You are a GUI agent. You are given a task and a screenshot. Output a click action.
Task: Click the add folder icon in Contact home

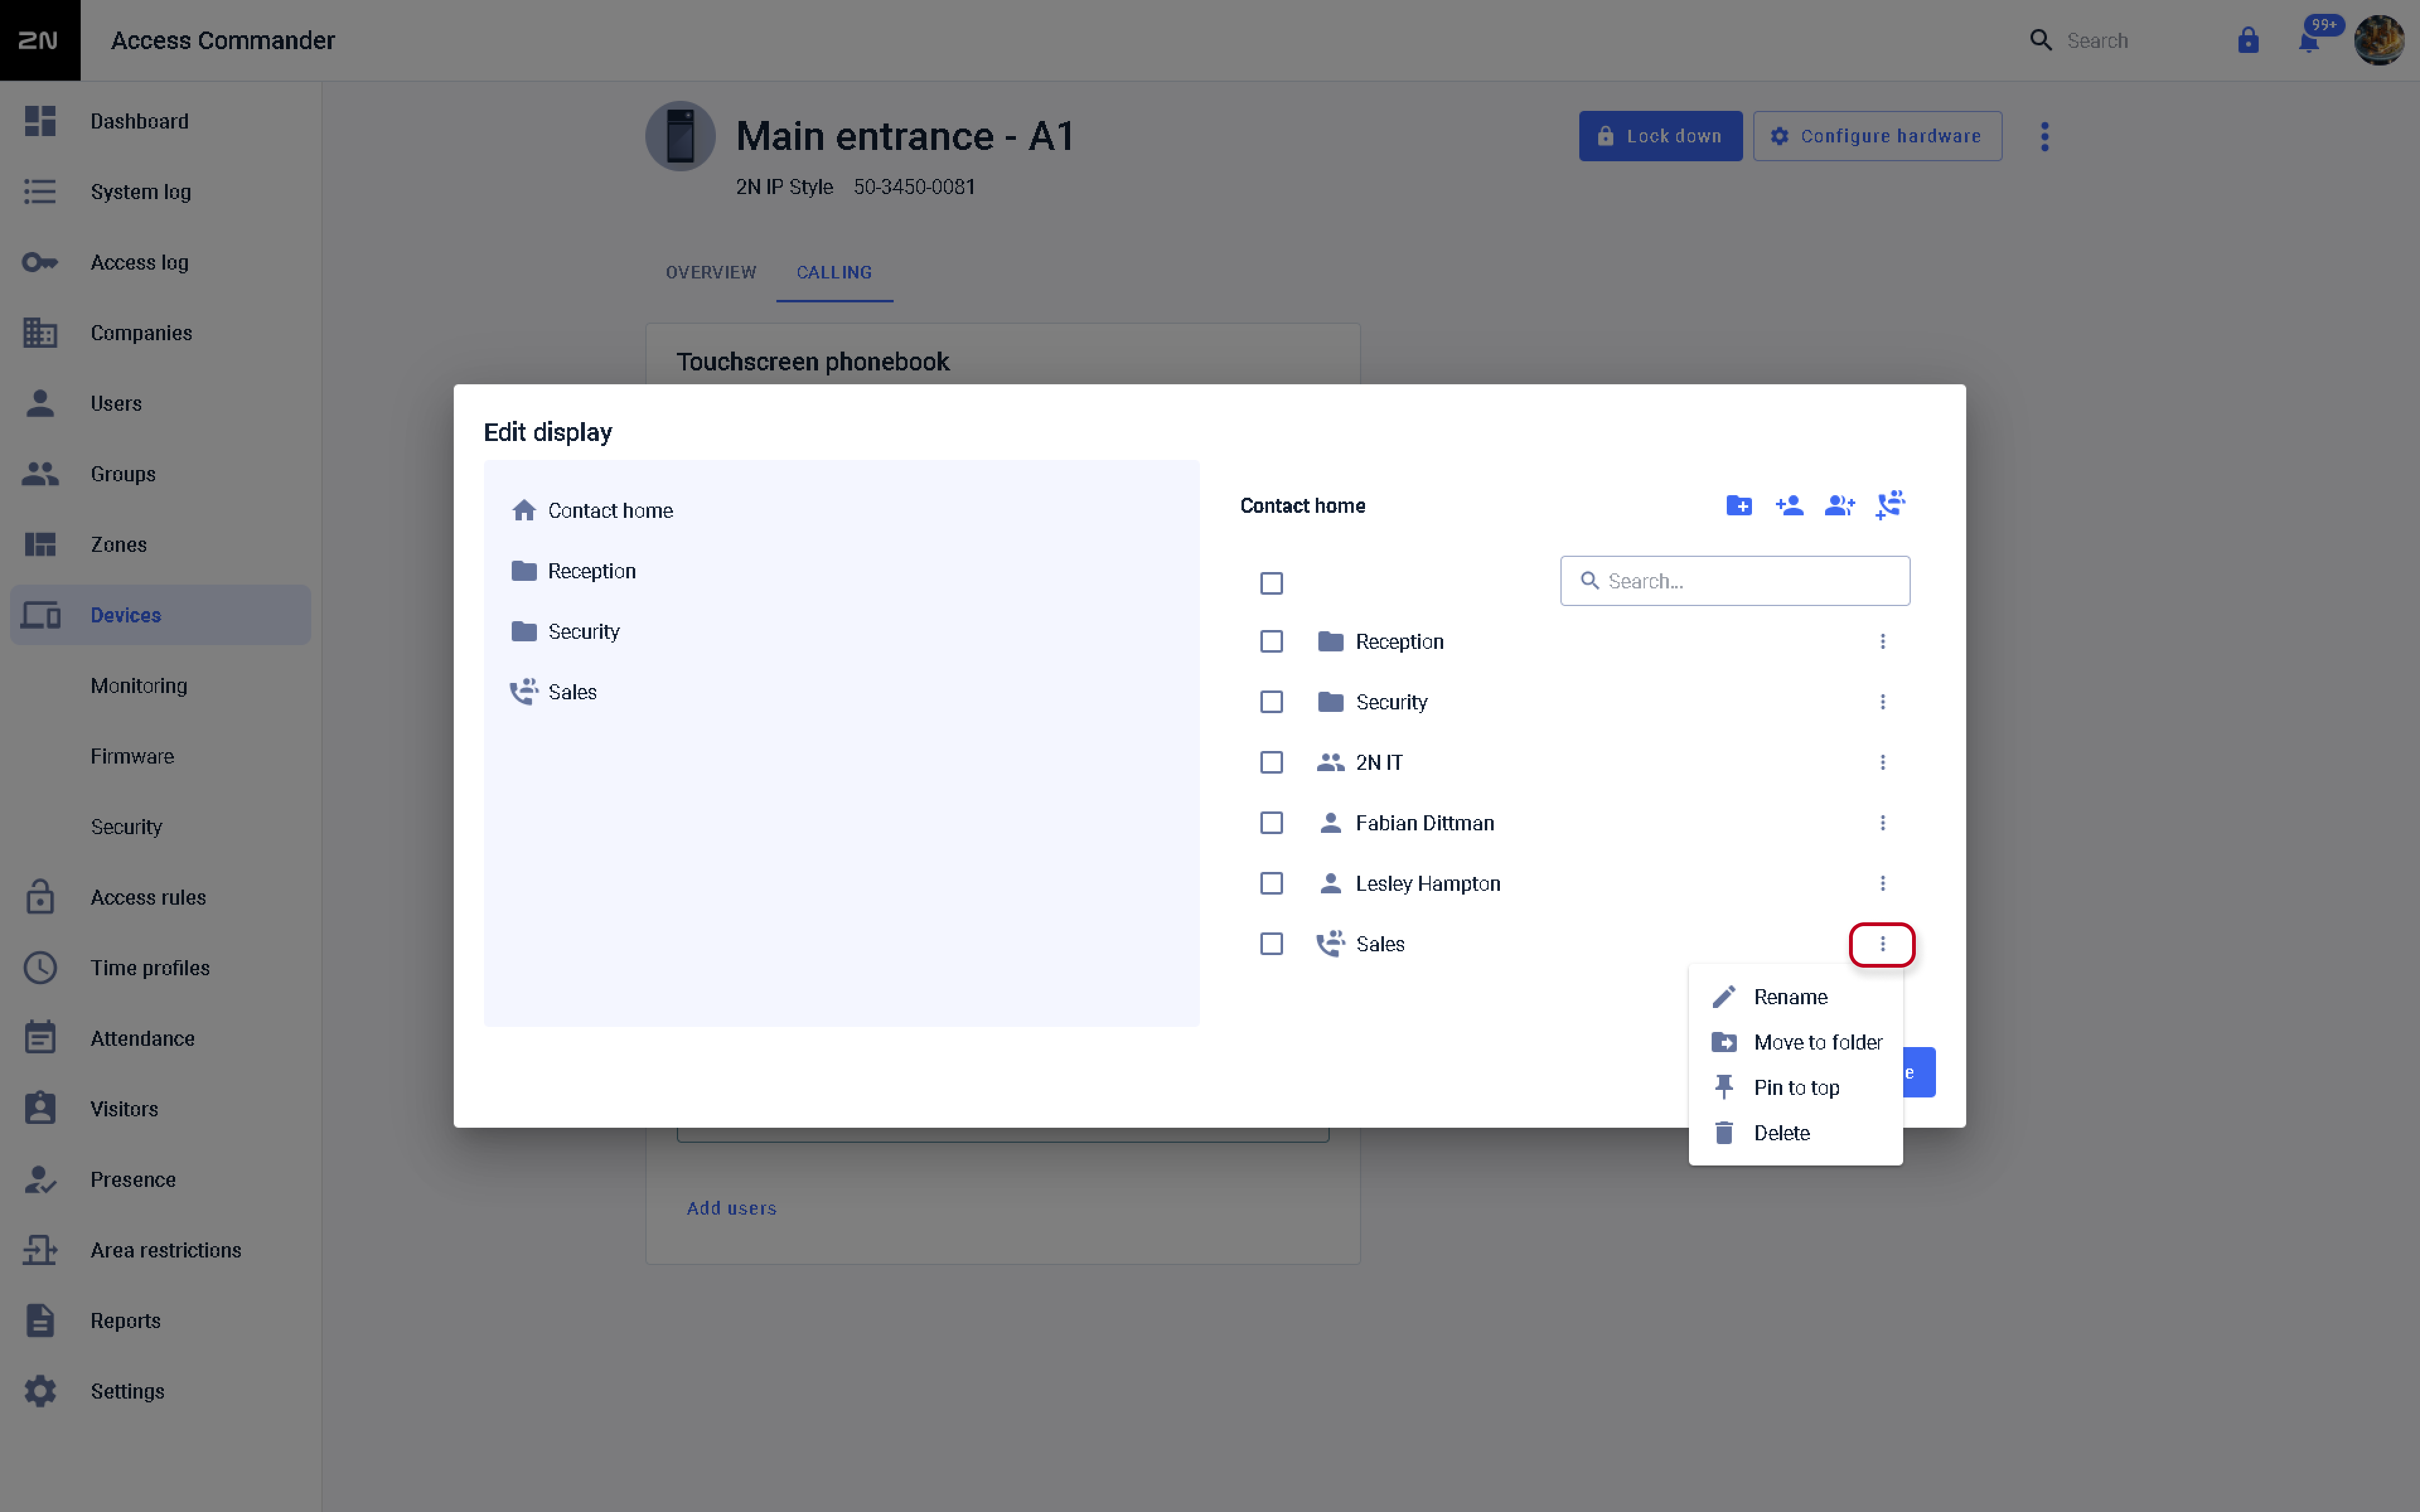[1739, 506]
